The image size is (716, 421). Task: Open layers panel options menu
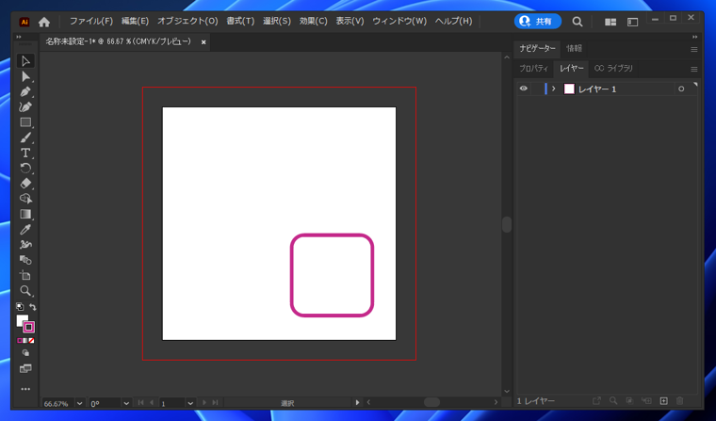point(694,70)
